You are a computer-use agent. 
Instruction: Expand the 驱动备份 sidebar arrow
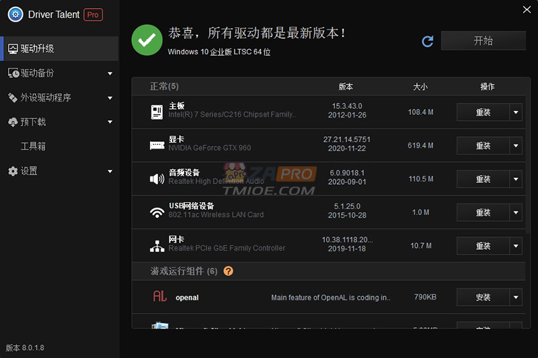[x=110, y=73]
